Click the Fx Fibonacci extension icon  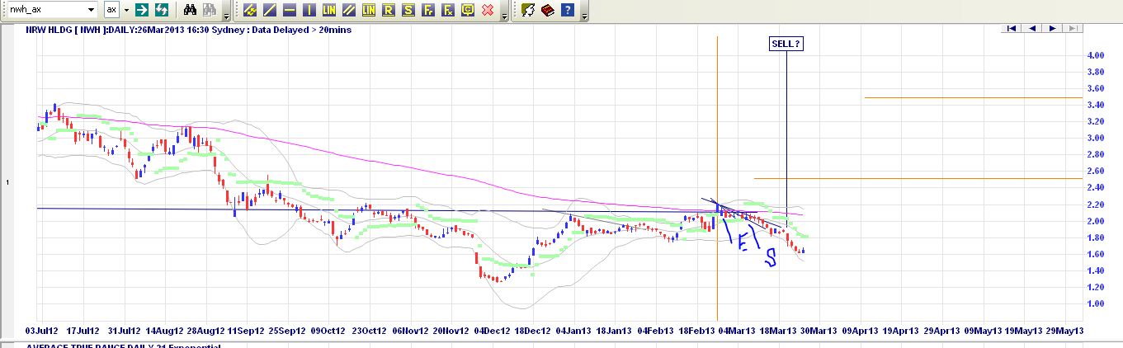[448, 10]
